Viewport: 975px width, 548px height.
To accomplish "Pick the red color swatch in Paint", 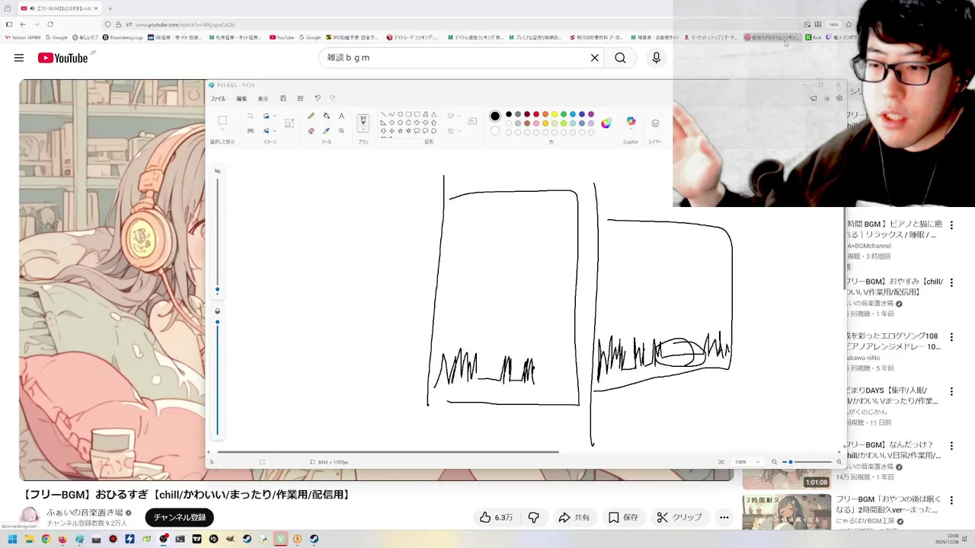I will (536, 114).
